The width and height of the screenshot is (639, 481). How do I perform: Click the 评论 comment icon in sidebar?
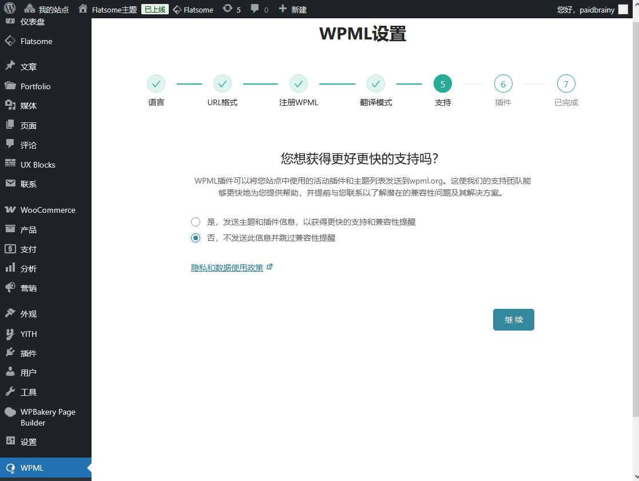(10, 144)
